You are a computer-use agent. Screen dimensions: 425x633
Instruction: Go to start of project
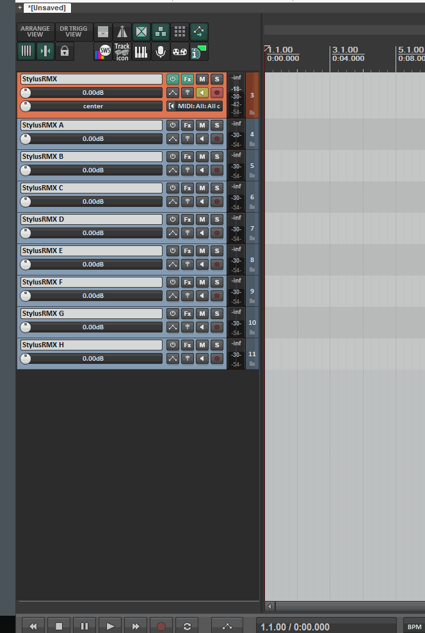tap(33, 626)
